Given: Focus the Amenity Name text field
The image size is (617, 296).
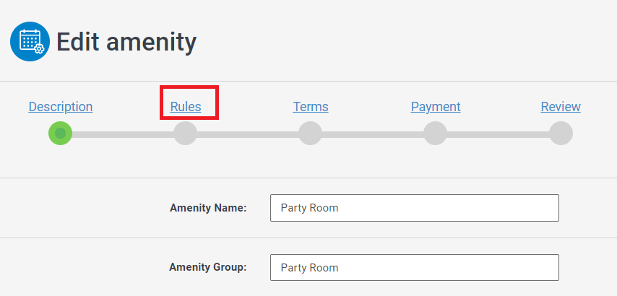Looking at the screenshot, I should coord(414,208).
